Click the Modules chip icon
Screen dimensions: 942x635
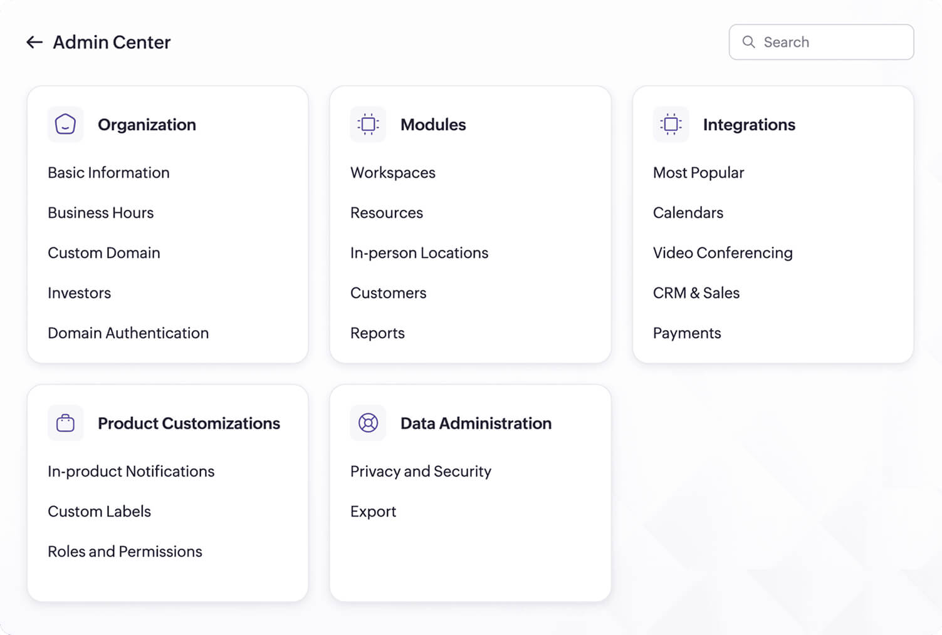click(x=368, y=124)
